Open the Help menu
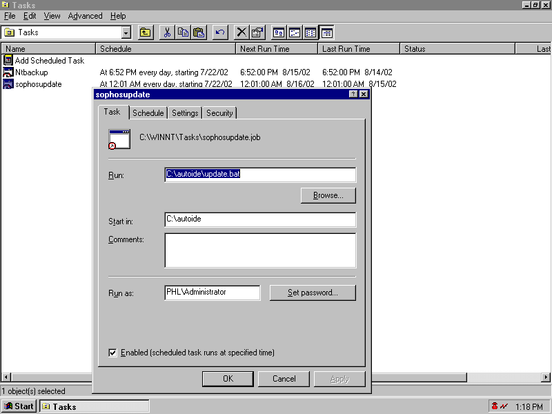Image resolution: width=552 pixels, height=414 pixels. (x=118, y=16)
